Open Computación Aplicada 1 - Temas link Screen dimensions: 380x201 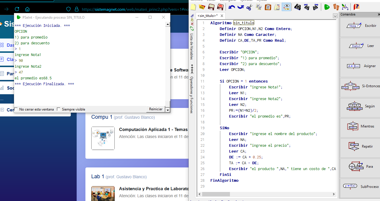(x=153, y=130)
